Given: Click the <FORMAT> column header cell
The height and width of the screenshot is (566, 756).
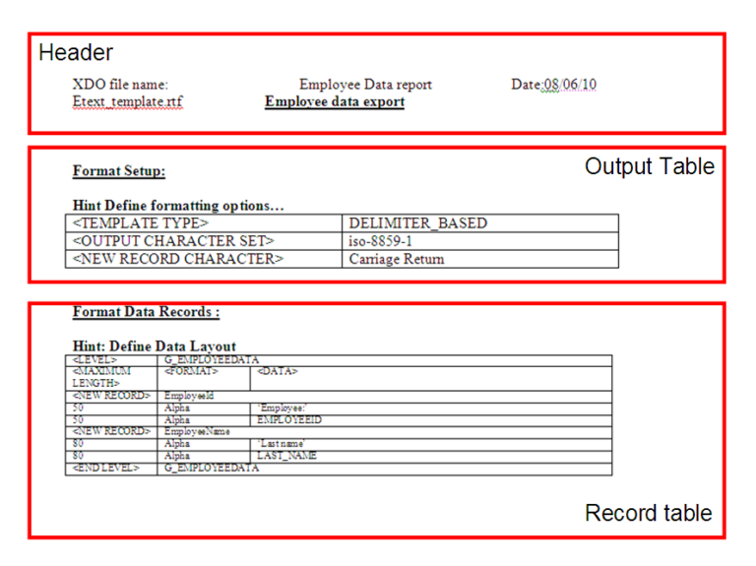Looking at the screenshot, I should click(191, 372).
